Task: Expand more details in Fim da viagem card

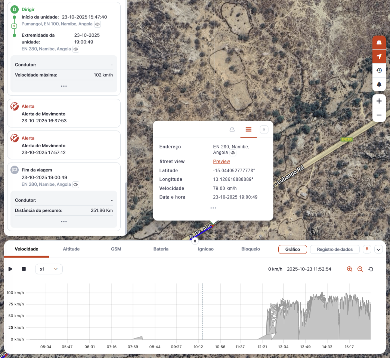Action: pyautogui.click(x=64, y=222)
